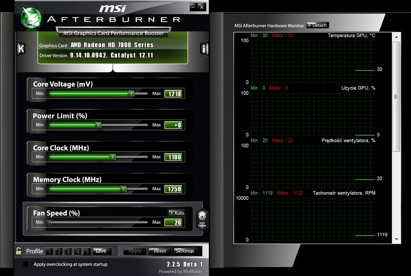Click the Hardware Monitor vertical scrollbar thumb

click(x=397, y=97)
